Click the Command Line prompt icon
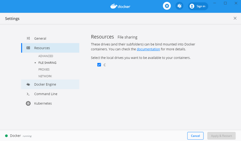 [28, 94]
